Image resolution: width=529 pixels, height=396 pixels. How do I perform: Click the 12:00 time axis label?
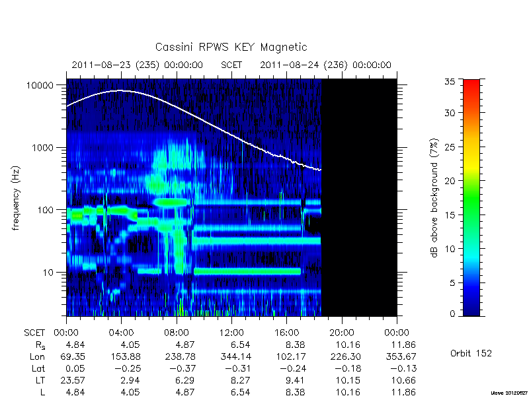pyautogui.click(x=231, y=333)
